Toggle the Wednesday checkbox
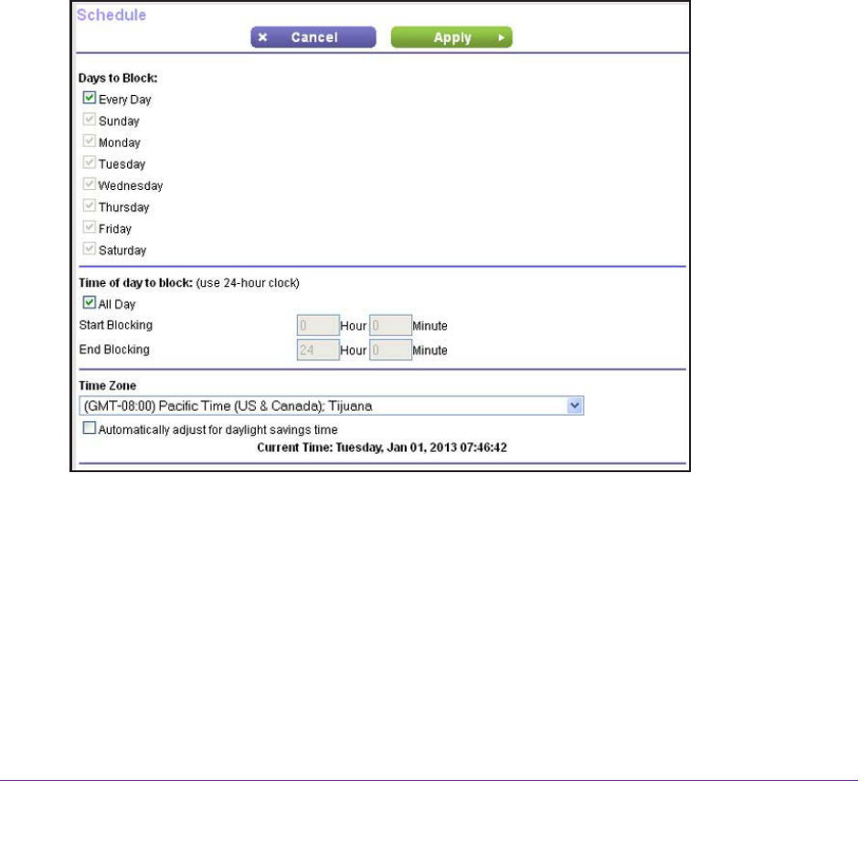This screenshot has height=842, width=860. tap(90, 184)
